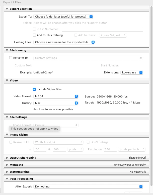153x195 pixels.
Task: Click the Write Keywords as Hierarchy text
Action: point(130,165)
